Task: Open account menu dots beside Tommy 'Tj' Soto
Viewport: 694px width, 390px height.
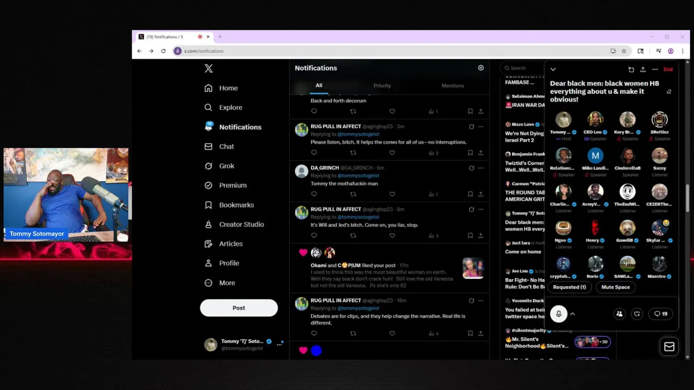Action: pyautogui.click(x=280, y=344)
